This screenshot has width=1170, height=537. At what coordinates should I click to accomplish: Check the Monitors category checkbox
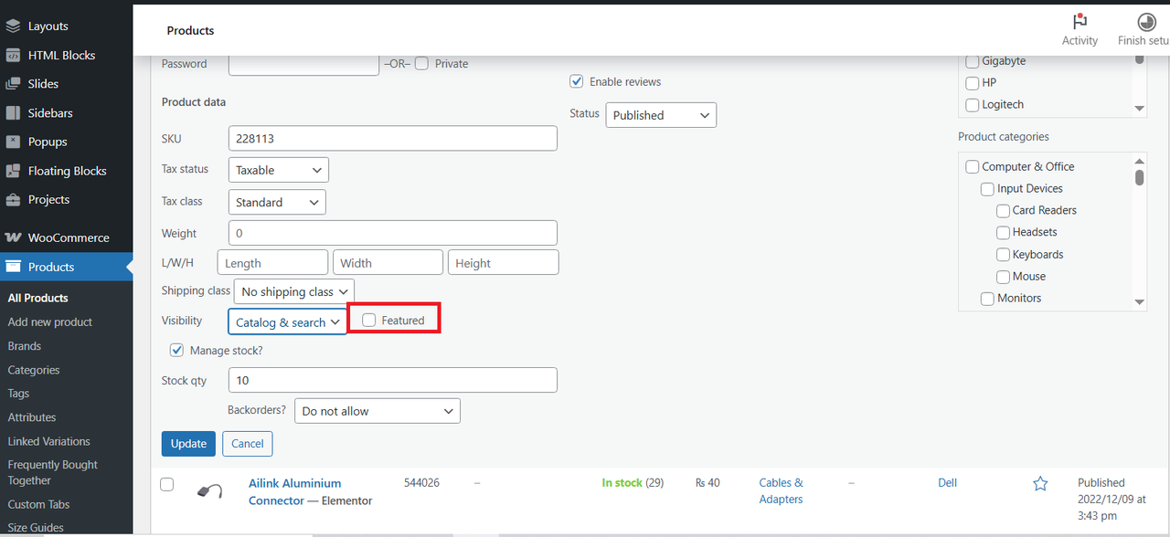pos(987,299)
